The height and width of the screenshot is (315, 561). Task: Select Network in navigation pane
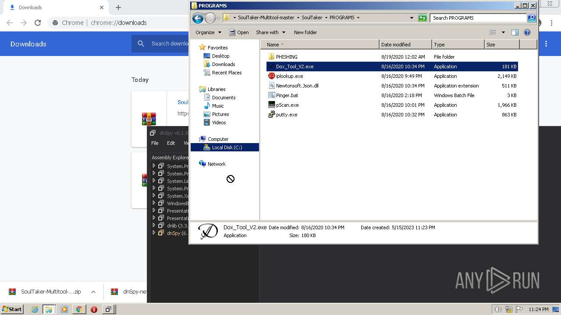coord(217,164)
